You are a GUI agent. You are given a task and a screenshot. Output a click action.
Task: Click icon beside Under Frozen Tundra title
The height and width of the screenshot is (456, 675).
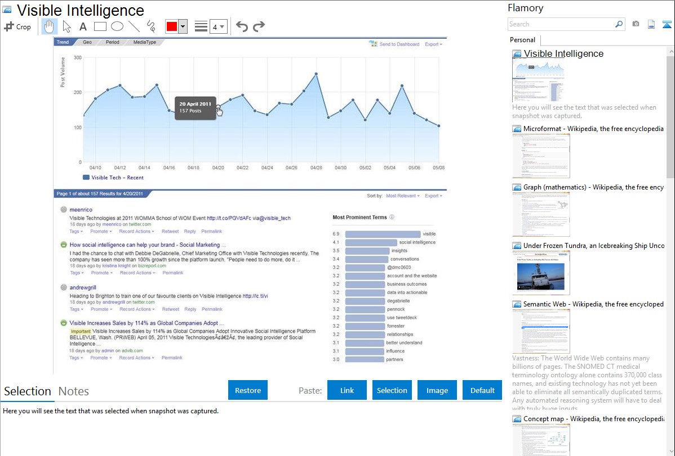(x=517, y=246)
